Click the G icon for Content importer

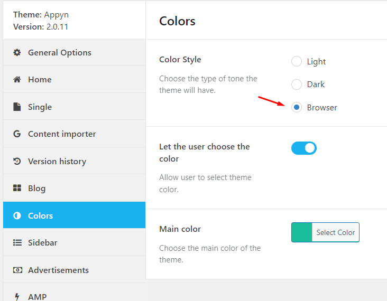coord(17,134)
